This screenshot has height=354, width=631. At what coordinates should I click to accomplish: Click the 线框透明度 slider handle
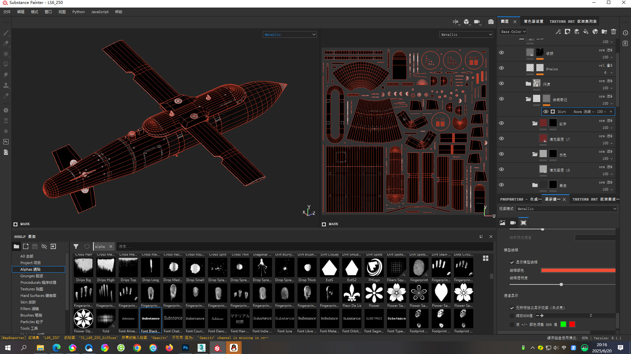(x=561, y=284)
